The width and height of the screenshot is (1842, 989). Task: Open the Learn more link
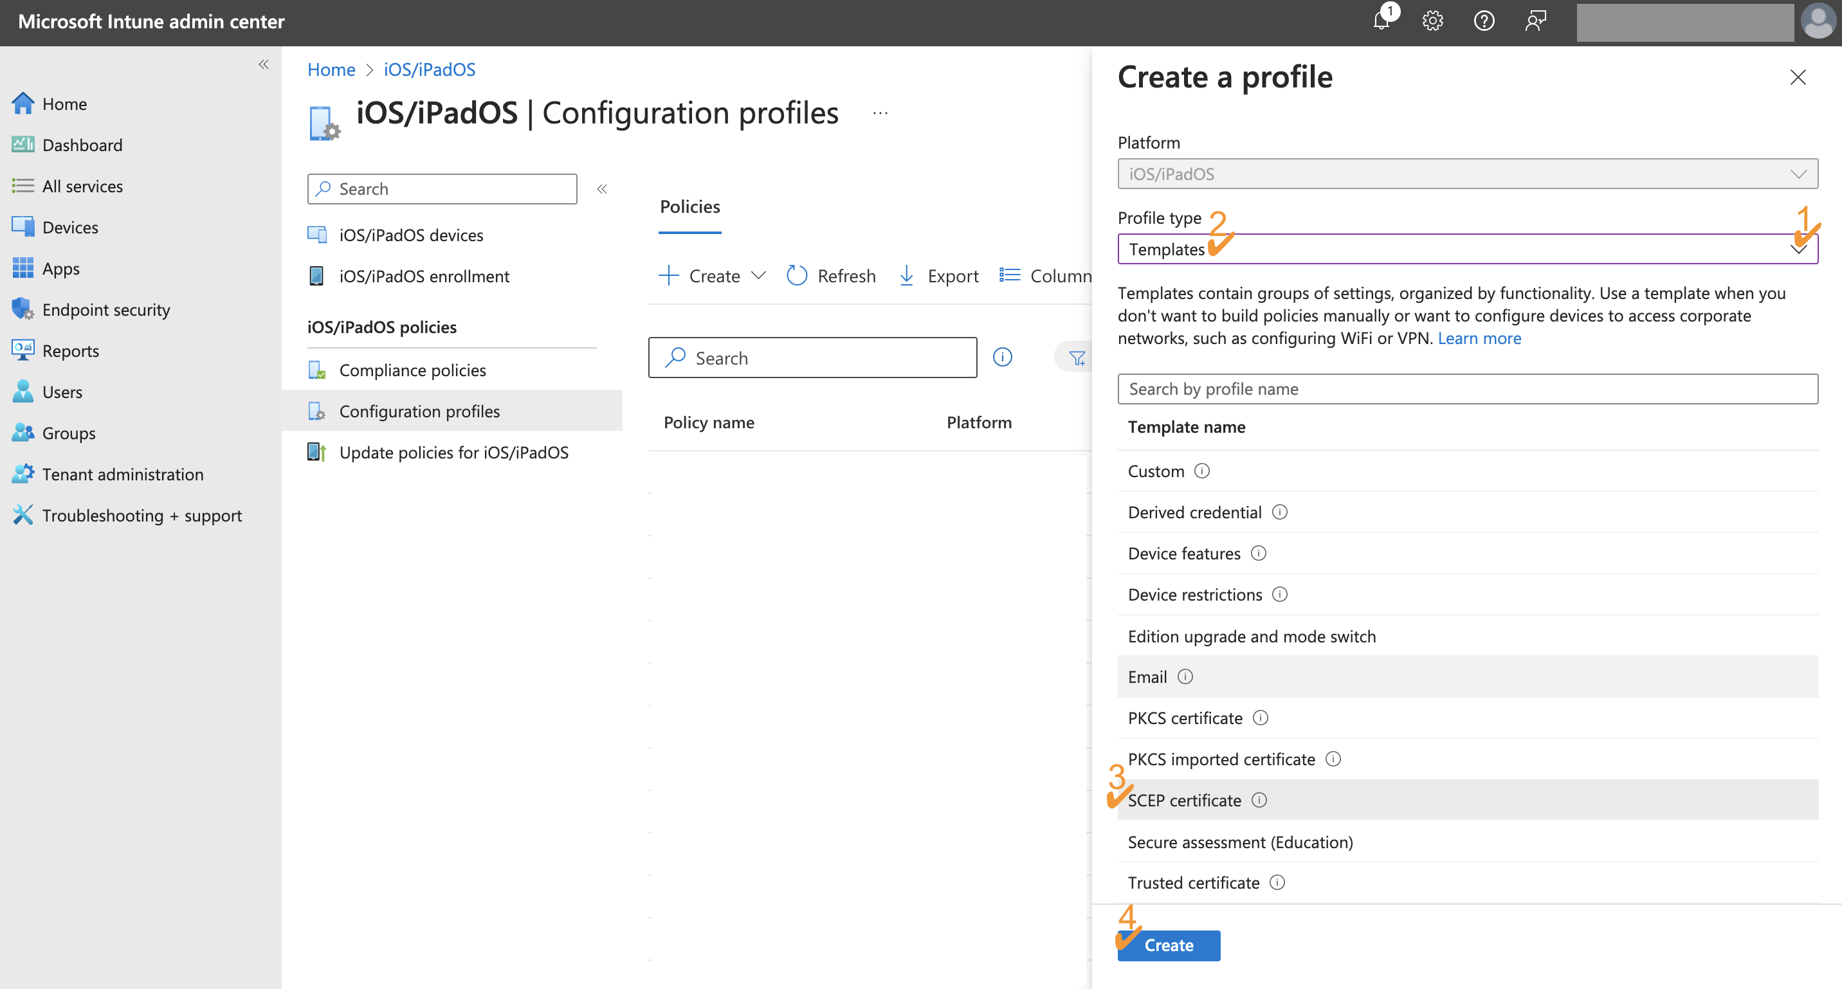point(1479,338)
